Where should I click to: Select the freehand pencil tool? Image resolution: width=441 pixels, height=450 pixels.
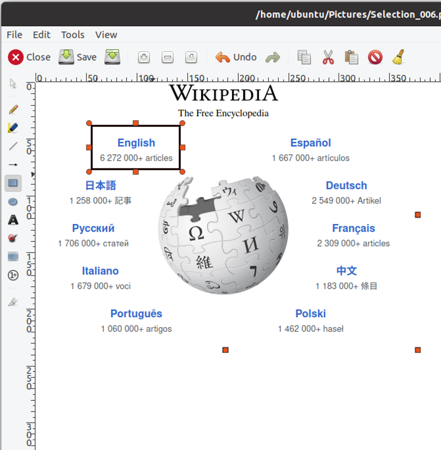point(13,109)
